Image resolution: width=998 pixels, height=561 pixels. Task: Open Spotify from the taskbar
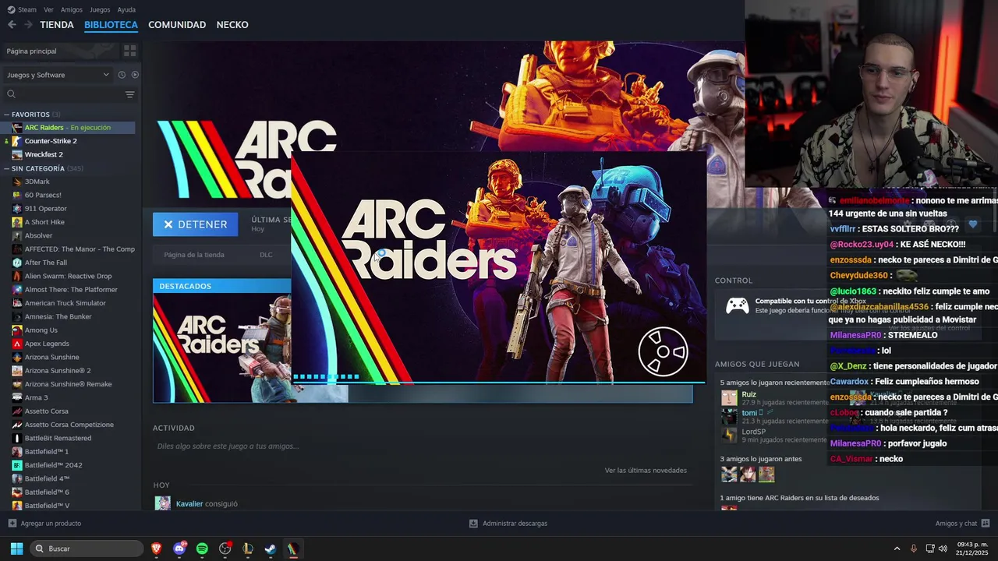(x=202, y=549)
